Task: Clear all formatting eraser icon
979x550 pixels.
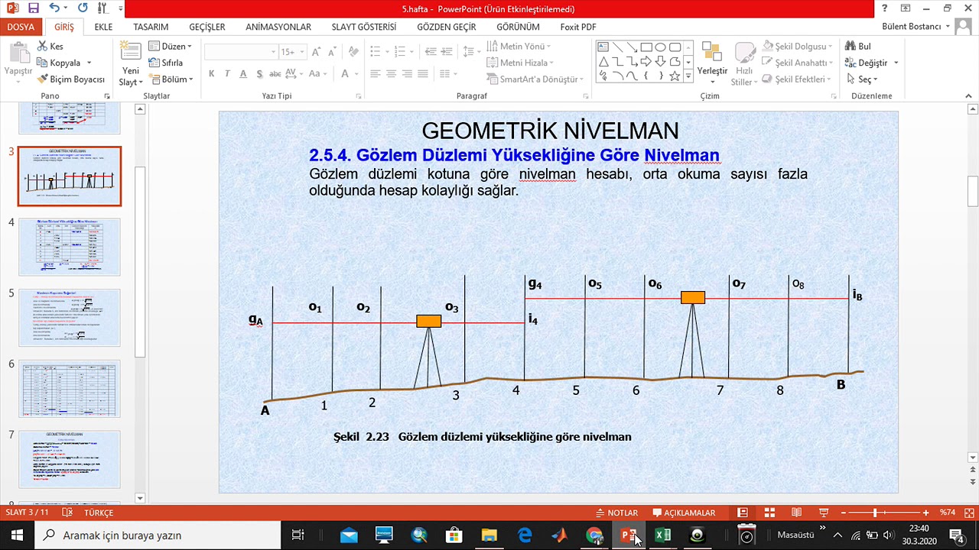Action: [353, 51]
